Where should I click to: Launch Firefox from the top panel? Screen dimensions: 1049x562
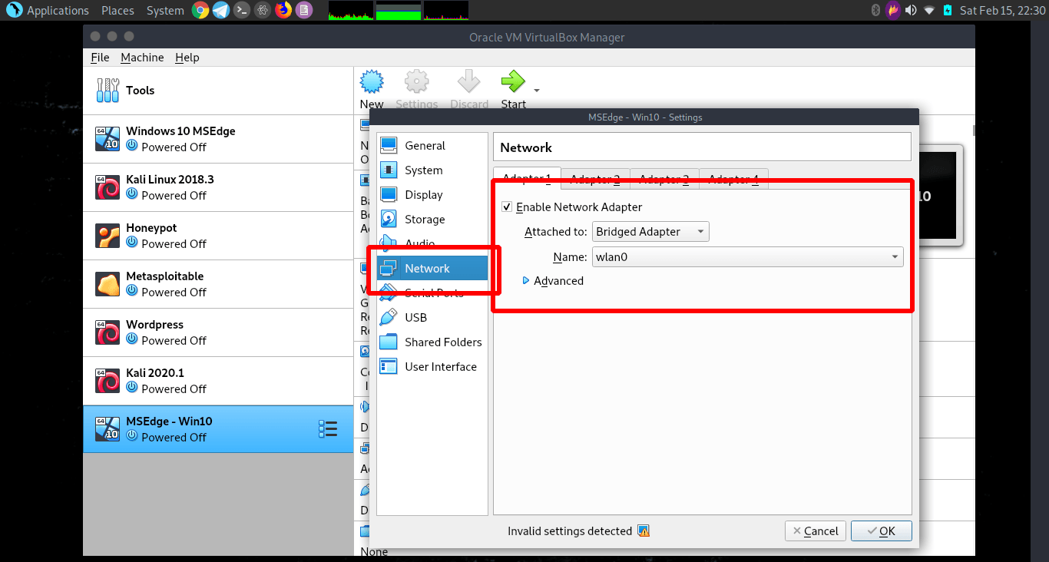[x=283, y=10]
